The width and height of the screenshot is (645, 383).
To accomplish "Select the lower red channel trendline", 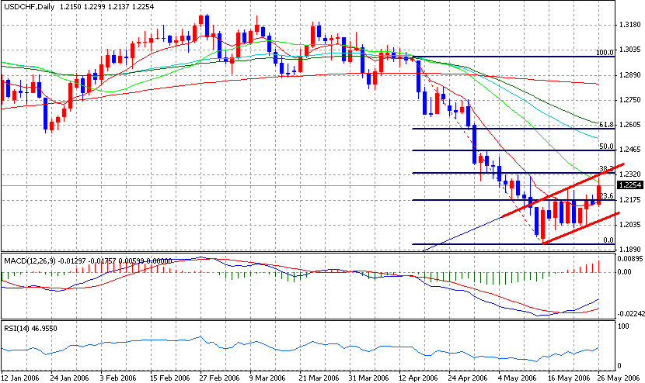I will pyautogui.click(x=581, y=228).
